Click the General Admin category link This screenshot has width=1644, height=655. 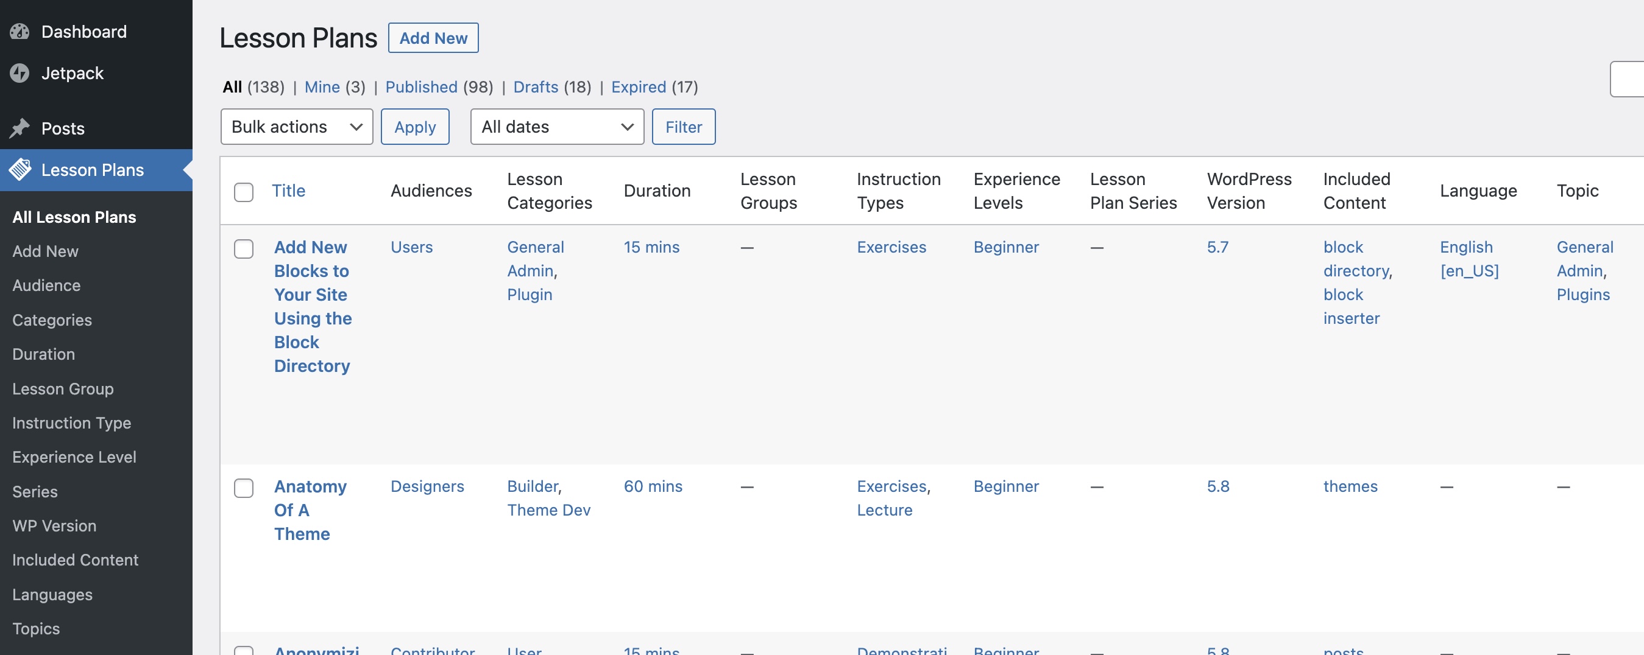point(536,259)
